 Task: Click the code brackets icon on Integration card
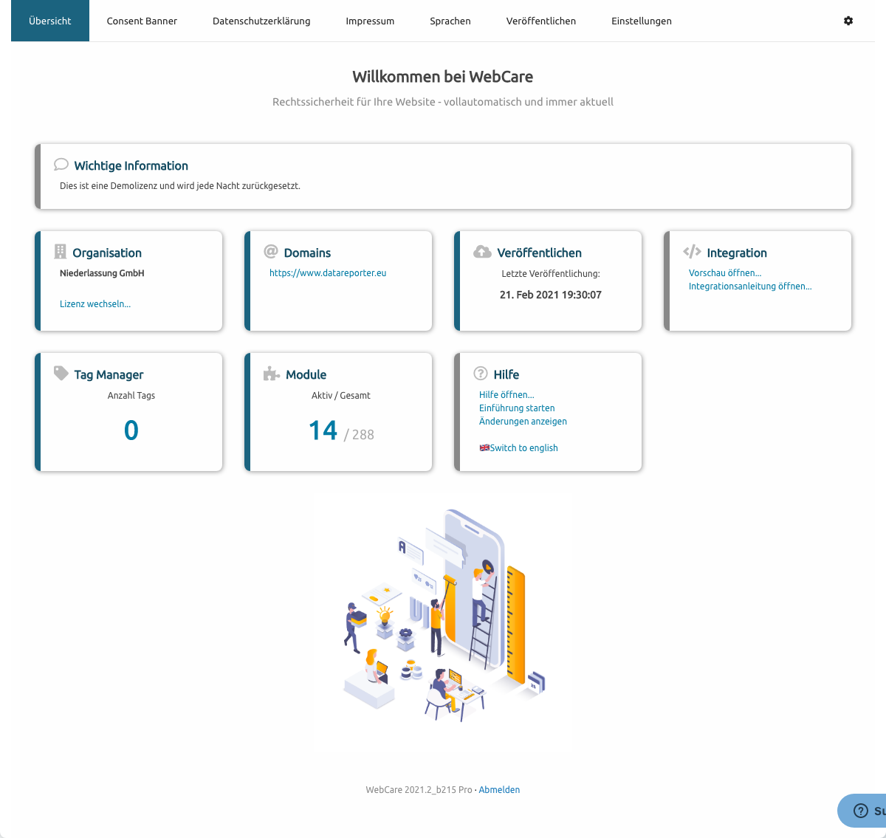point(692,251)
